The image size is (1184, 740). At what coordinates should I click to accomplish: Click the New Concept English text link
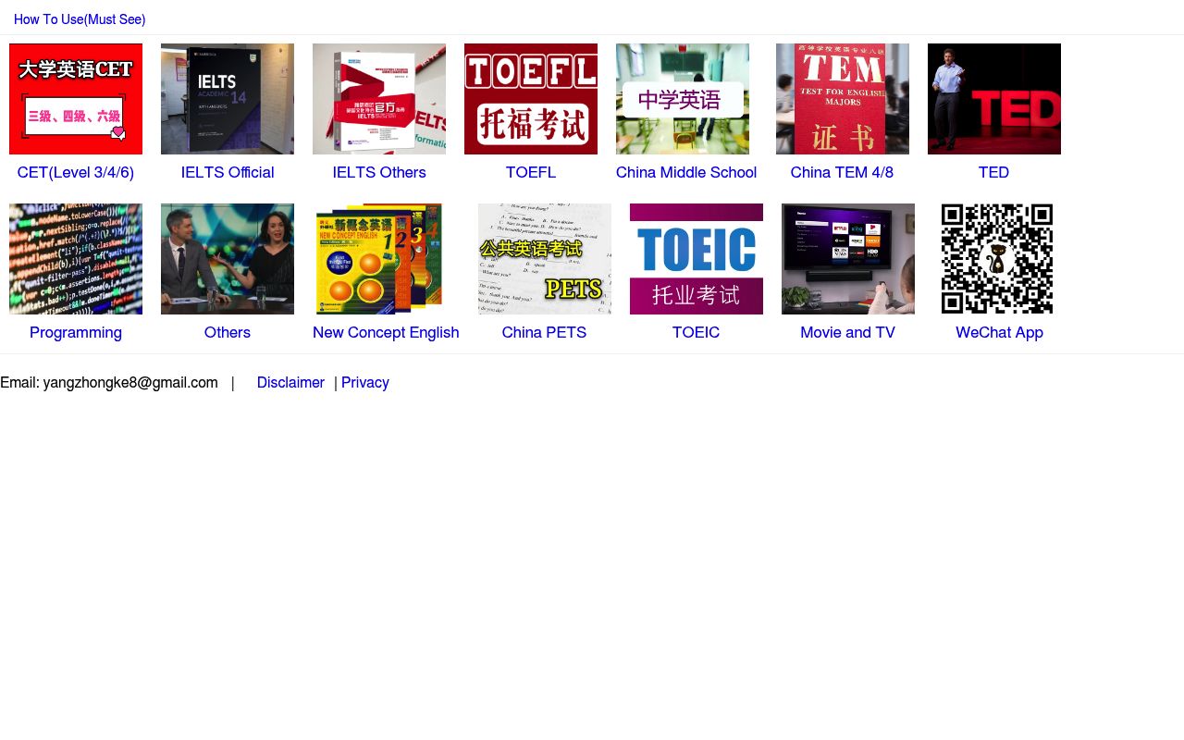(x=386, y=332)
